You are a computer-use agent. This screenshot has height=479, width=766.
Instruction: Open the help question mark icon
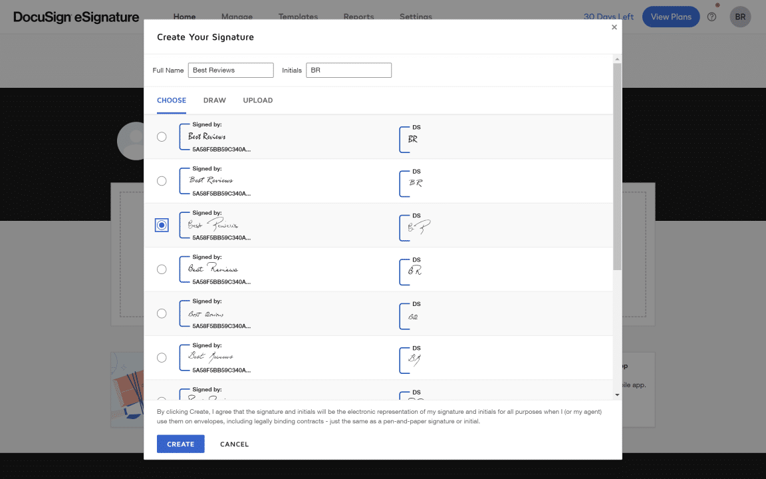coord(711,17)
